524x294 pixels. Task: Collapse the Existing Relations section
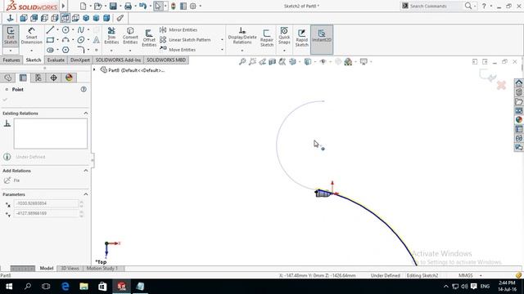tap(86, 114)
